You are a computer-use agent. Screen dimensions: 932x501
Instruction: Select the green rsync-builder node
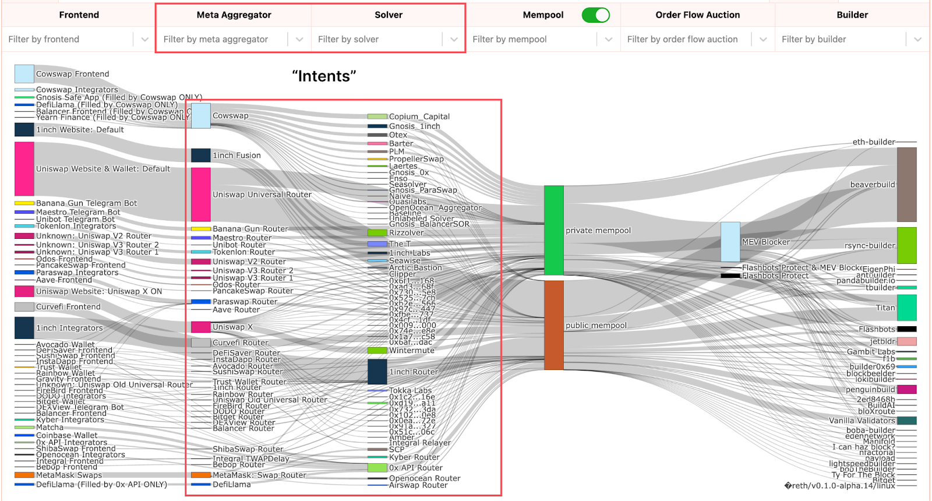[x=907, y=245]
